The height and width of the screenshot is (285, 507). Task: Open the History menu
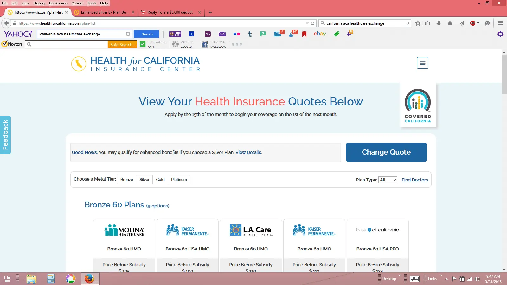pyautogui.click(x=39, y=3)
